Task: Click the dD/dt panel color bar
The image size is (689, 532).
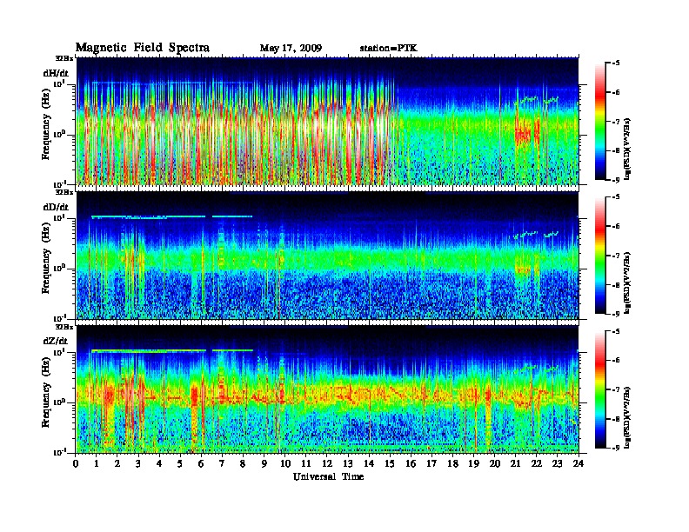Action: (x=600, y=256)
